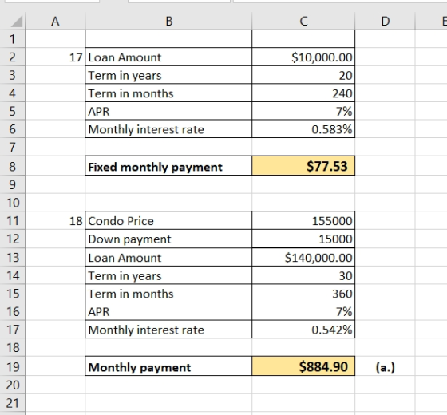This screenshot has width=447, height=415.
Task: Click the 15000 cell
Action: tap(303, 239)
